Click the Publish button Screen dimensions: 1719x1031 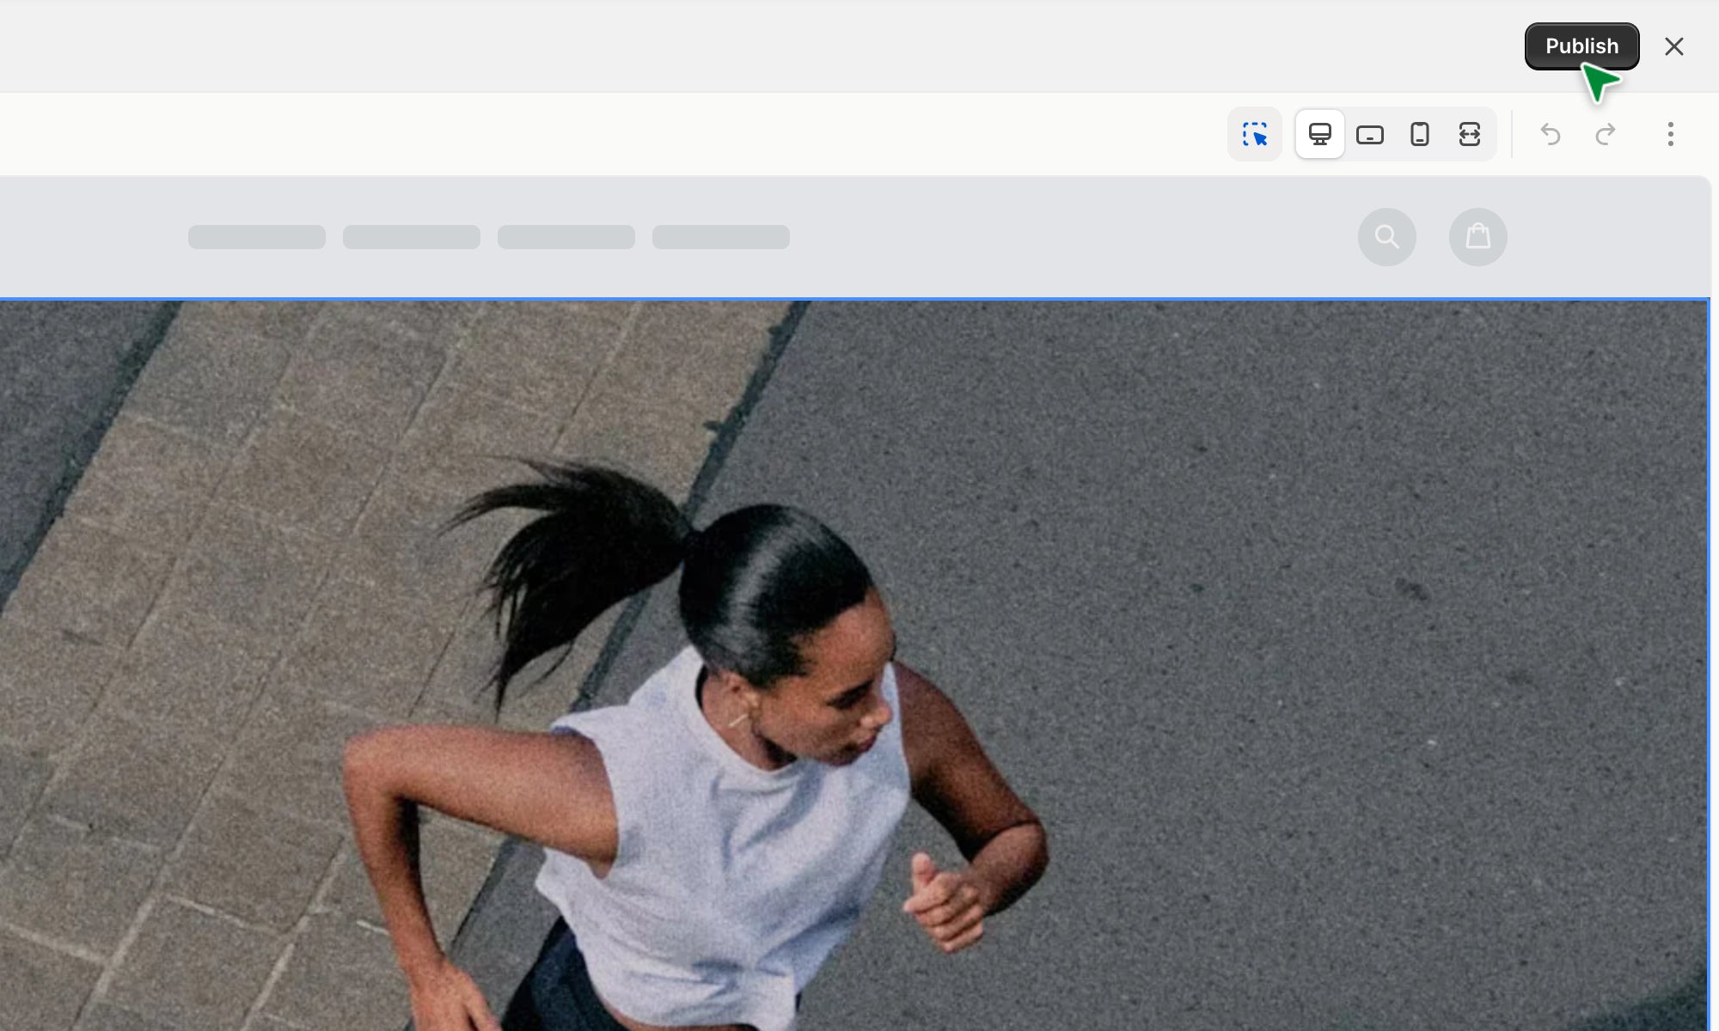click(1581, 46)
